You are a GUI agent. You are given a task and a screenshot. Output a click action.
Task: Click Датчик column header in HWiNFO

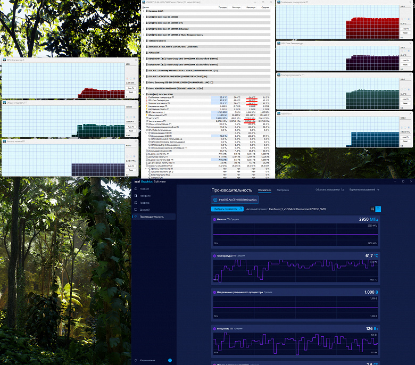(146, 7)
